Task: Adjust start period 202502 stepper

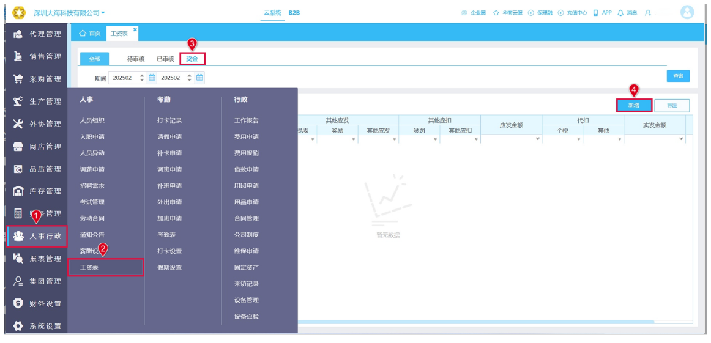Action: coord(143,78)
